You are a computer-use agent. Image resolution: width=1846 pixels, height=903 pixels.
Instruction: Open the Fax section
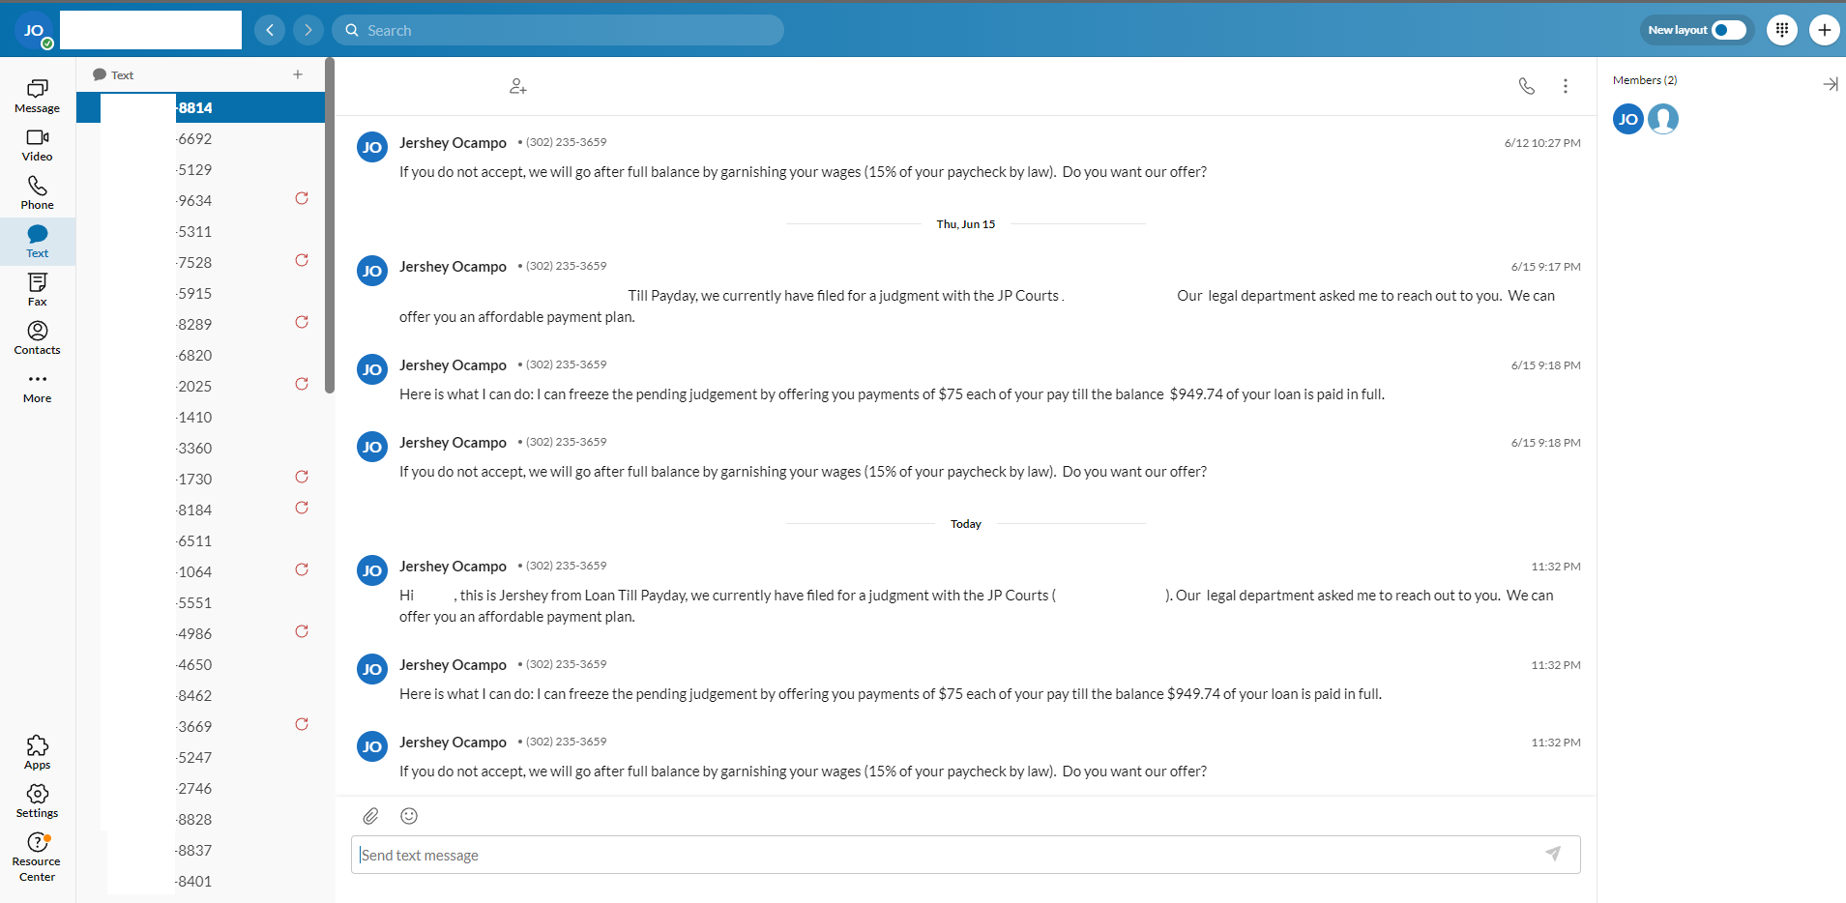37,290
